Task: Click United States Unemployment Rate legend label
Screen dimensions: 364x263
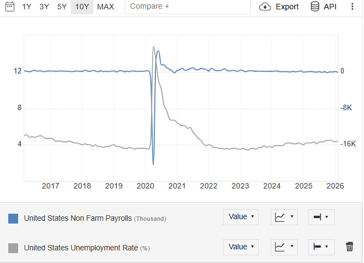Action: pos(81,248)
